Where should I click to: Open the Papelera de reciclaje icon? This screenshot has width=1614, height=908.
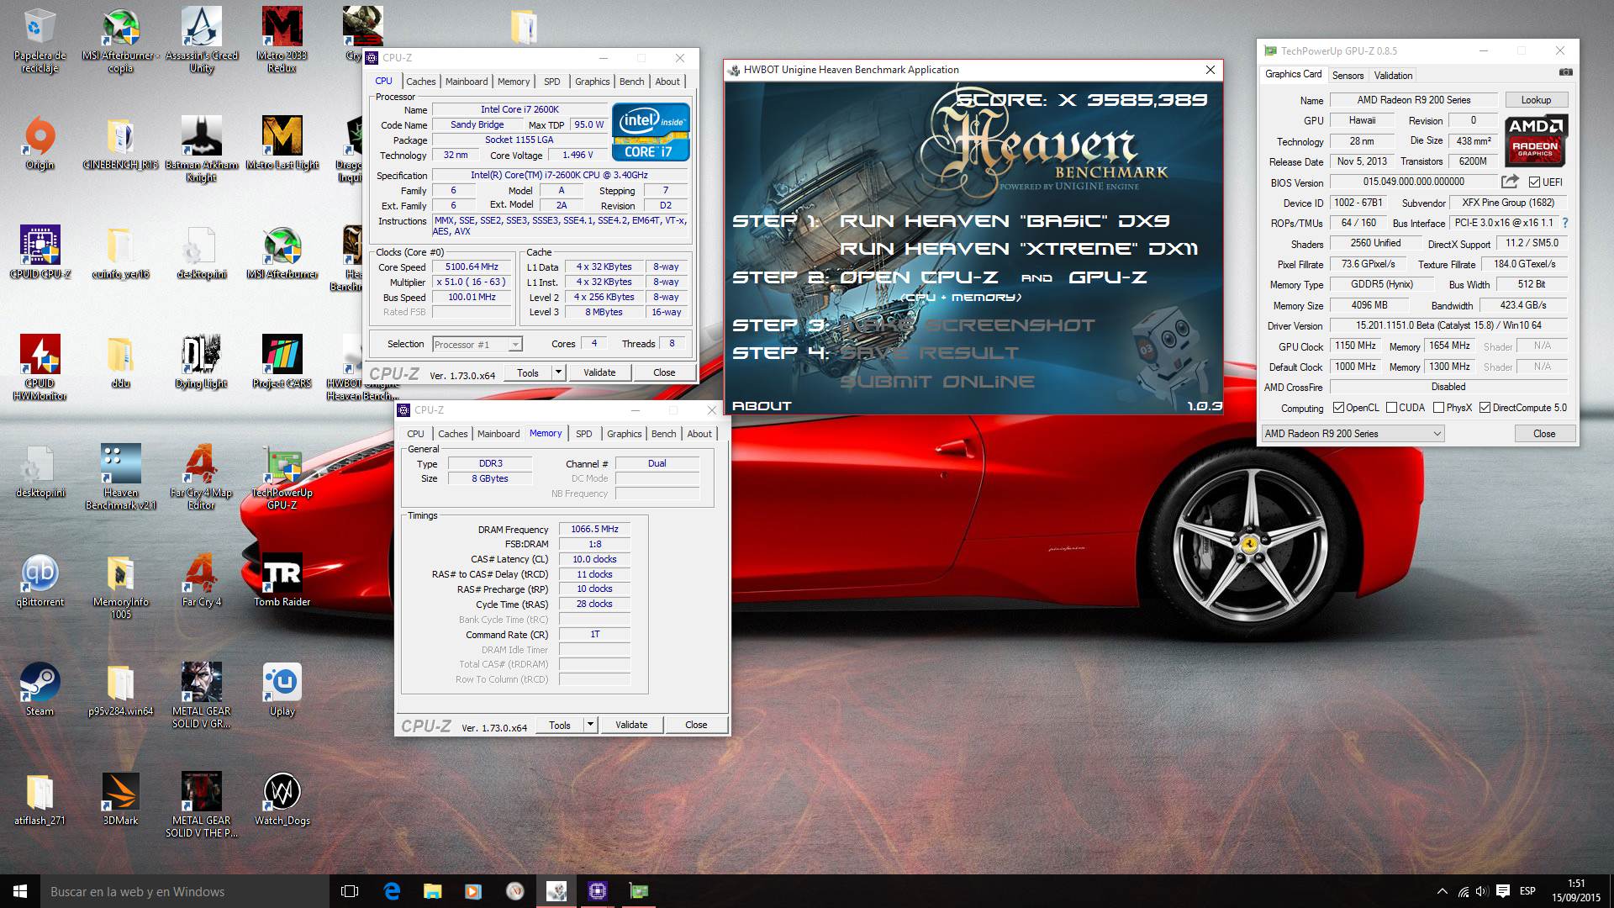pyautogui.click(x=40, y=40)
